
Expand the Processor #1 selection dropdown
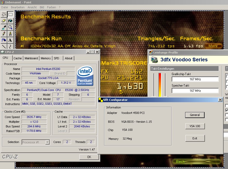point(48,142)
